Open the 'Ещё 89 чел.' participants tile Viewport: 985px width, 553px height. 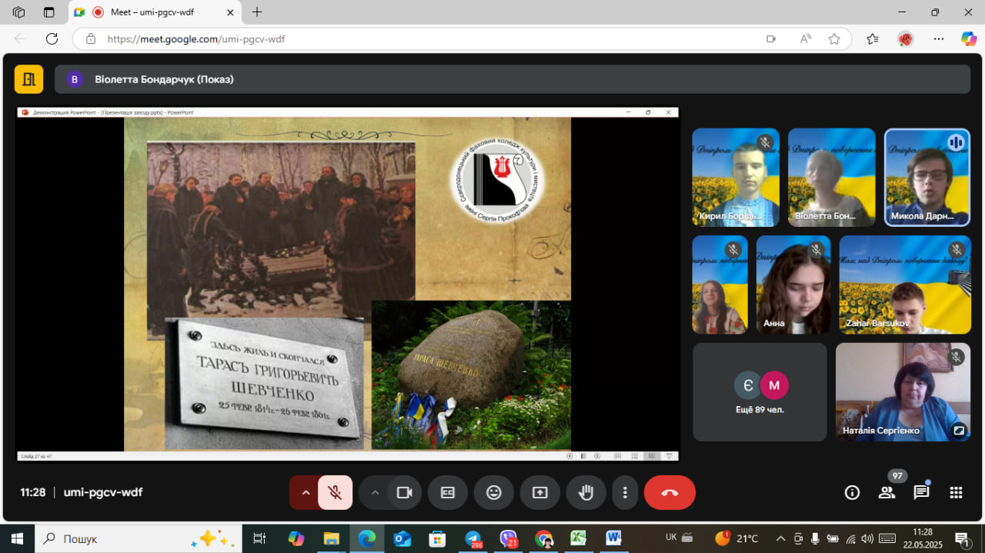click(x=760, y=392)
